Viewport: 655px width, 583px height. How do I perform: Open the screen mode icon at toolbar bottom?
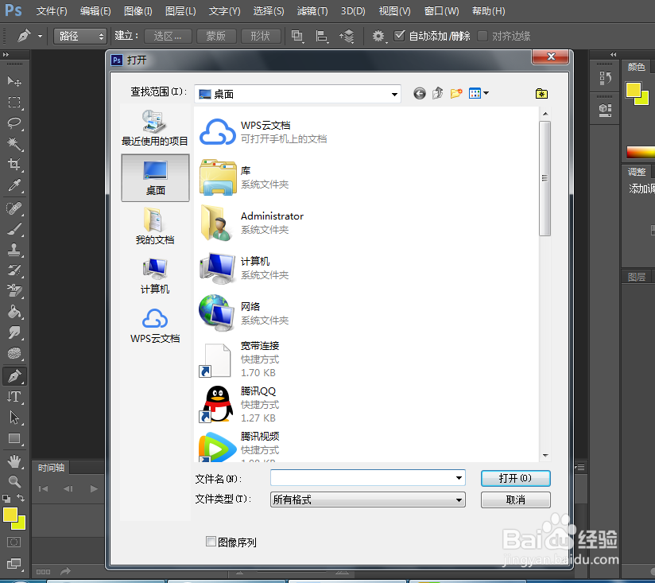[x=14, y=563]
